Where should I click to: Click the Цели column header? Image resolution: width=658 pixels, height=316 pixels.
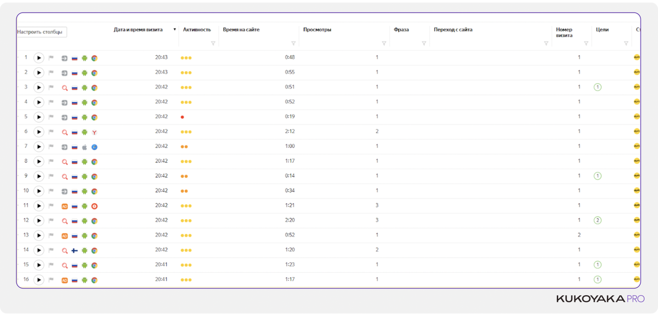[x=602, y=30]
